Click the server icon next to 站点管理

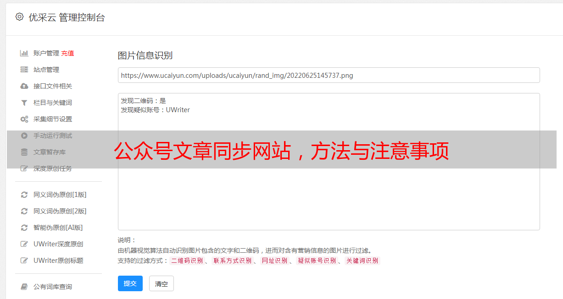[x=24, y=70]
